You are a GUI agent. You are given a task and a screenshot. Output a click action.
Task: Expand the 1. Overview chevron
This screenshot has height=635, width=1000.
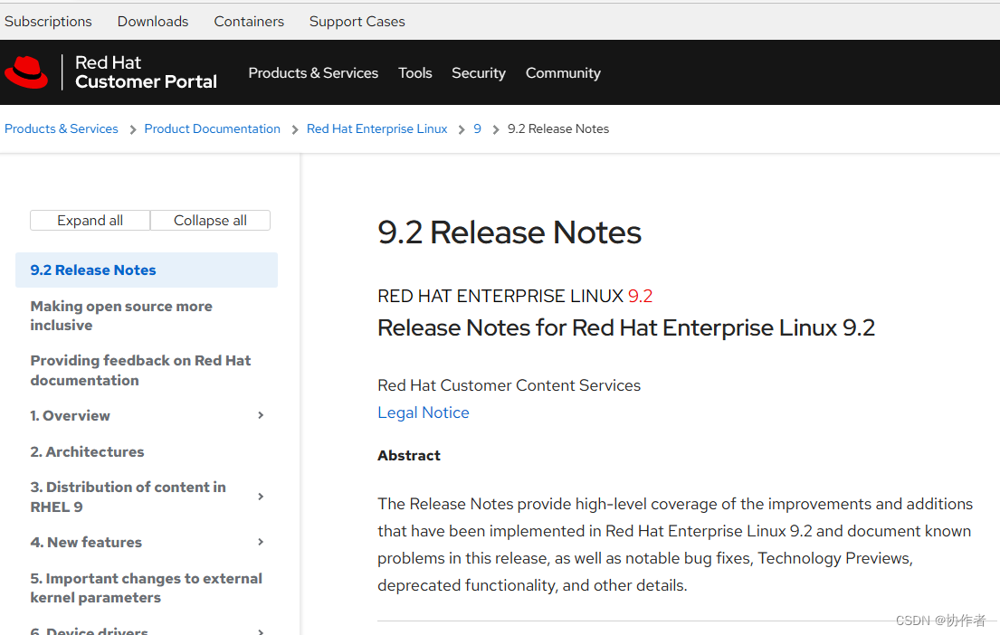(x=261, y=415)
